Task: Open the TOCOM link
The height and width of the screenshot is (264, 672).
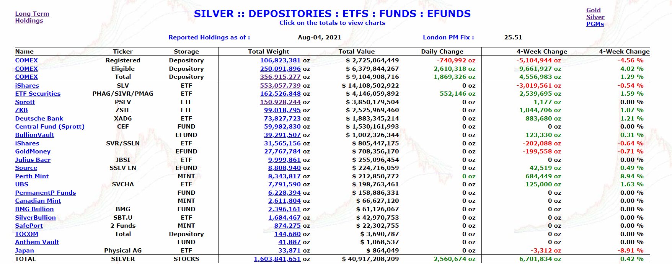Action: click(27, 234)
